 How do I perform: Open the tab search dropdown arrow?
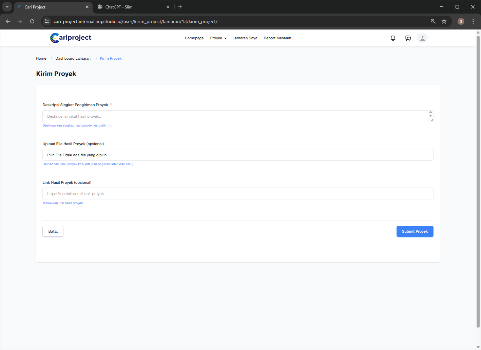click(7, 7)
